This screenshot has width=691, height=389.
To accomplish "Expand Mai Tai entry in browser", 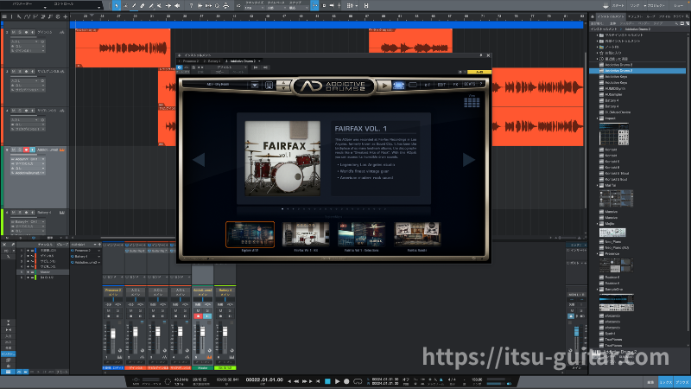I will click(598, 185).
